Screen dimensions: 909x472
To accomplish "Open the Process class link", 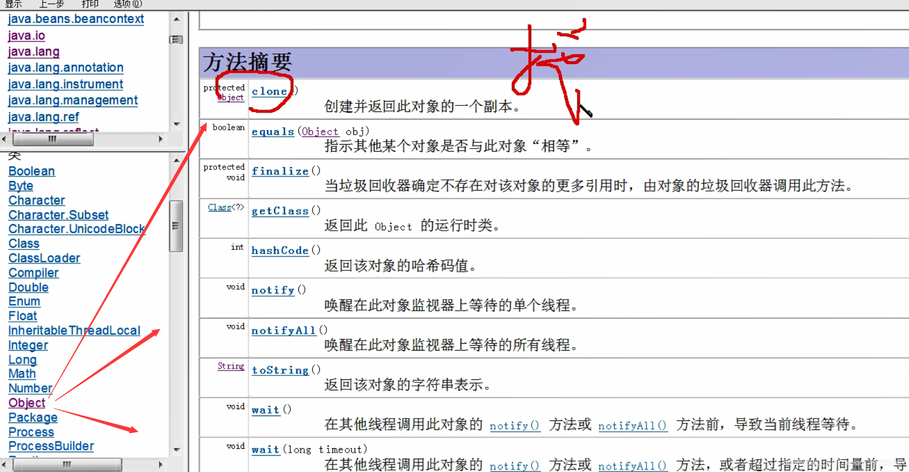I will [x=31, y=432].
